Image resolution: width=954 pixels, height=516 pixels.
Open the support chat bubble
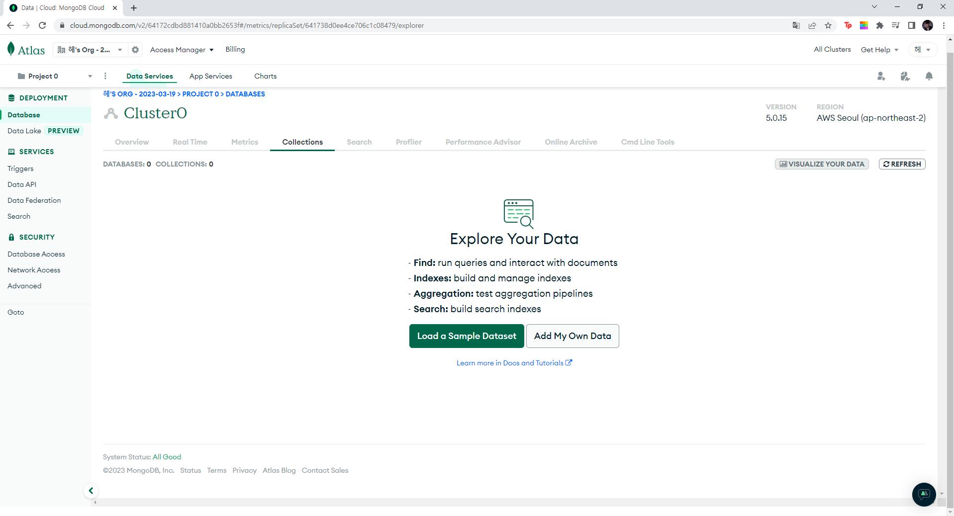[924, 494]
